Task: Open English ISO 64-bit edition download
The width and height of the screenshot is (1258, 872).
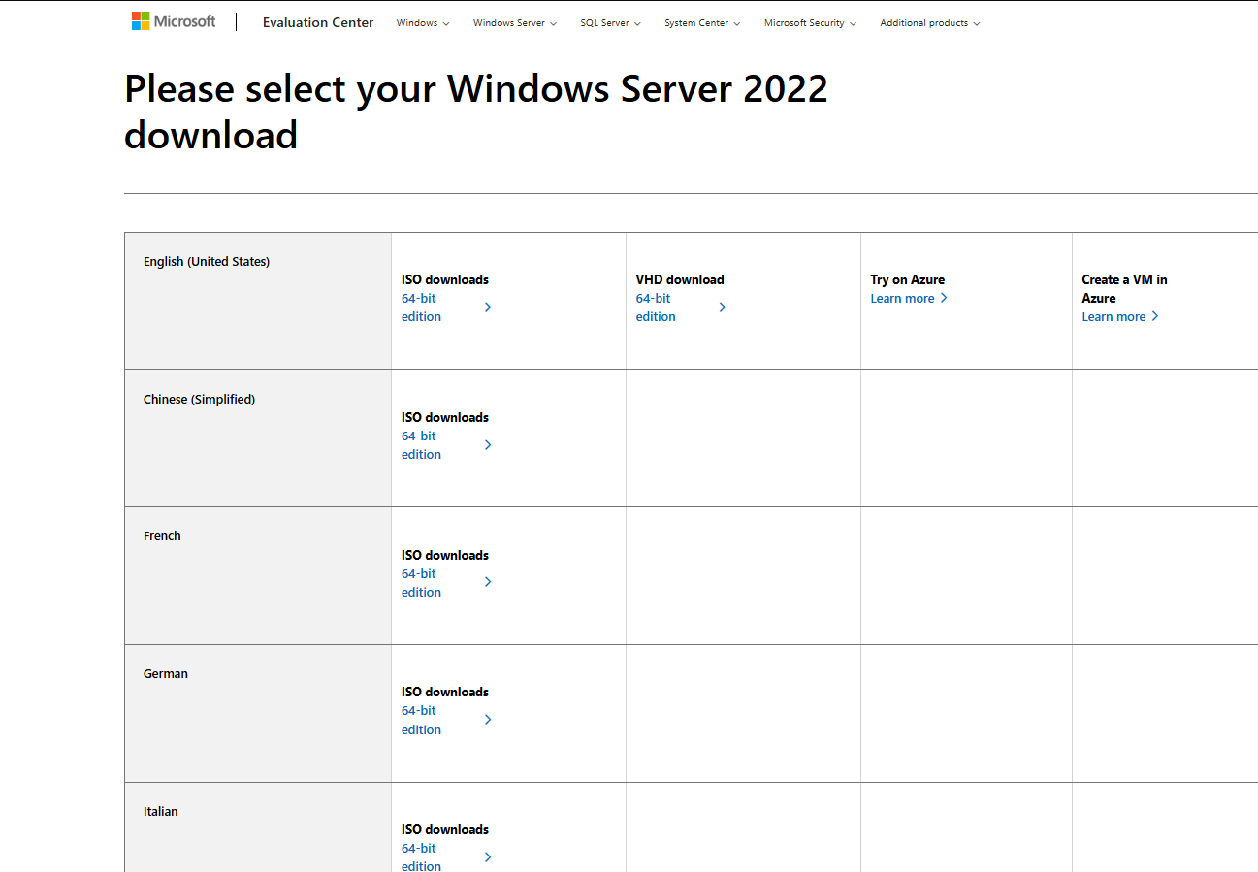Action: 422,307
